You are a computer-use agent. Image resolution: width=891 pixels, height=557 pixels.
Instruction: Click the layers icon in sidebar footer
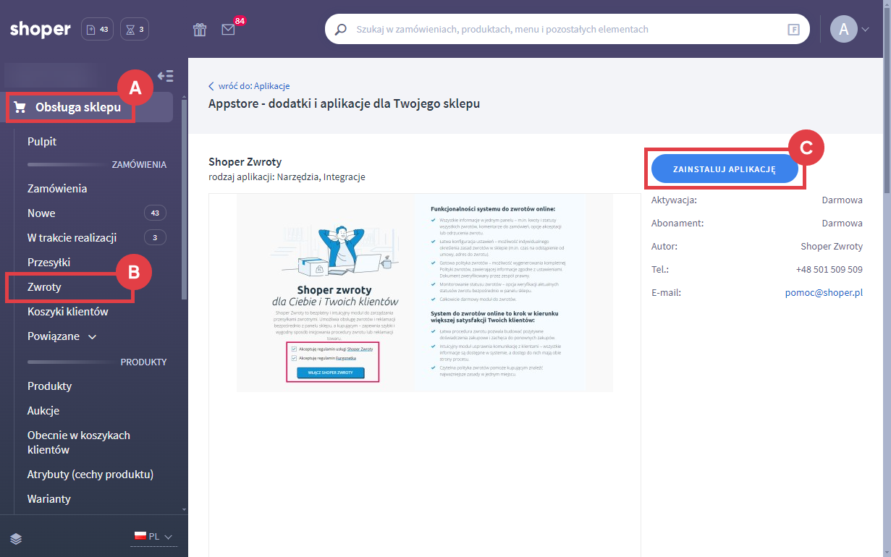point(17,538)
